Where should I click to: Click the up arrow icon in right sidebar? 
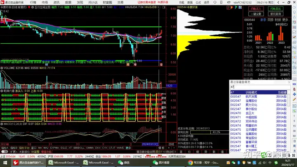click(294, 12)
